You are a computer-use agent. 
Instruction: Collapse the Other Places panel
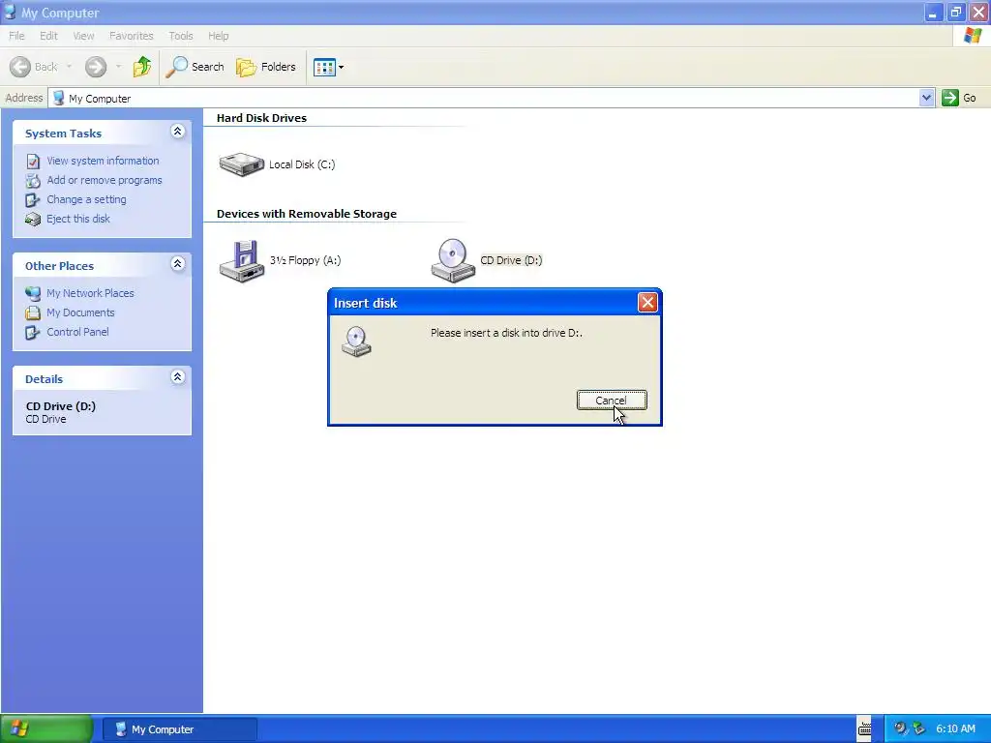(178, 264)
